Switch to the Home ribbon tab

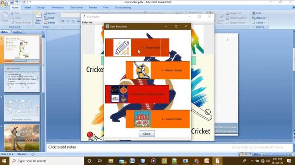coord(15,7)
